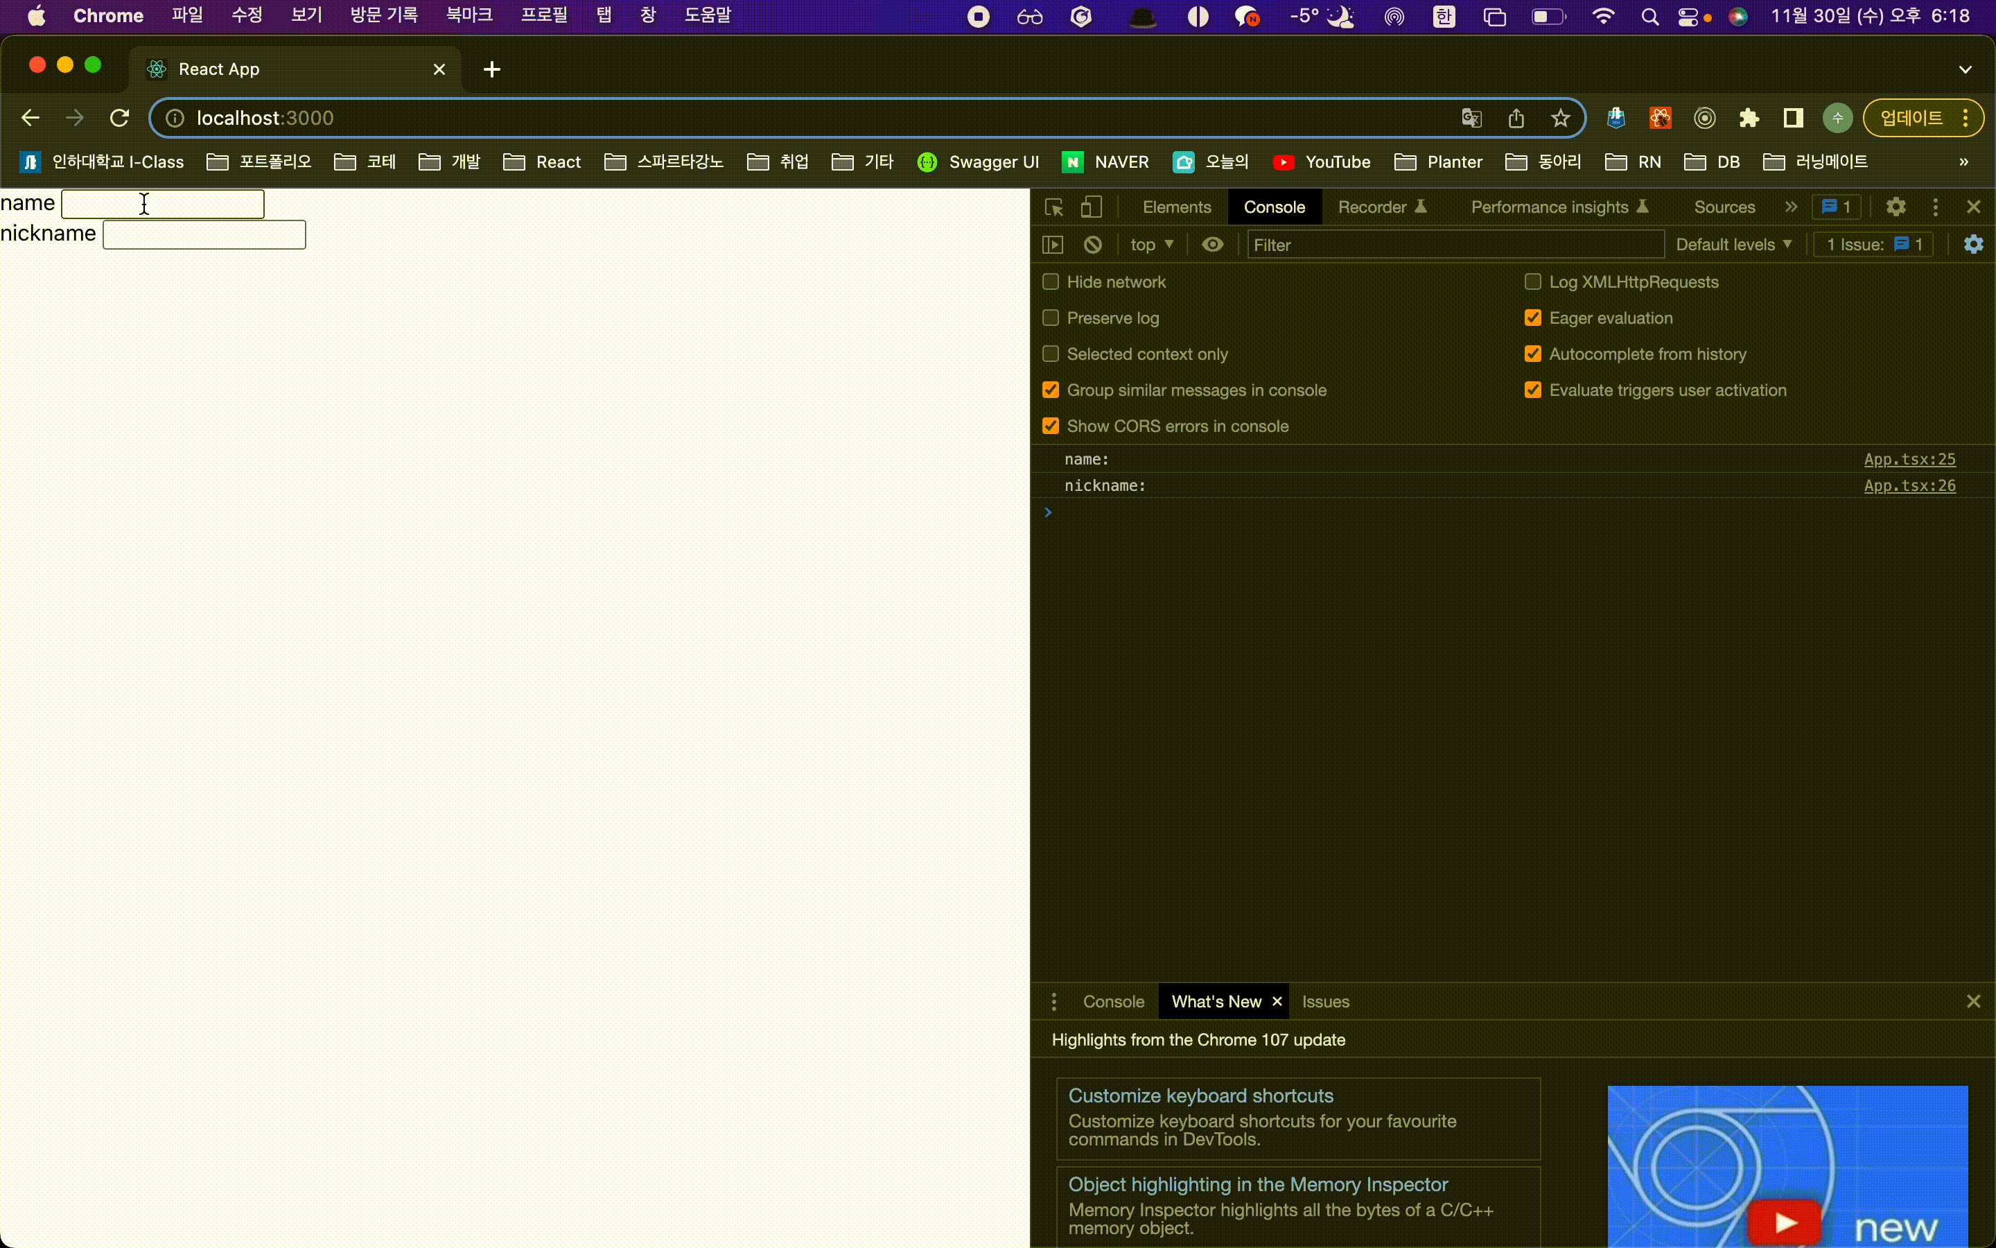The height and width of the screenshot is (1248, 1996).
Task: Clear console with the ban icon
Action: [x=1093, y=244]
